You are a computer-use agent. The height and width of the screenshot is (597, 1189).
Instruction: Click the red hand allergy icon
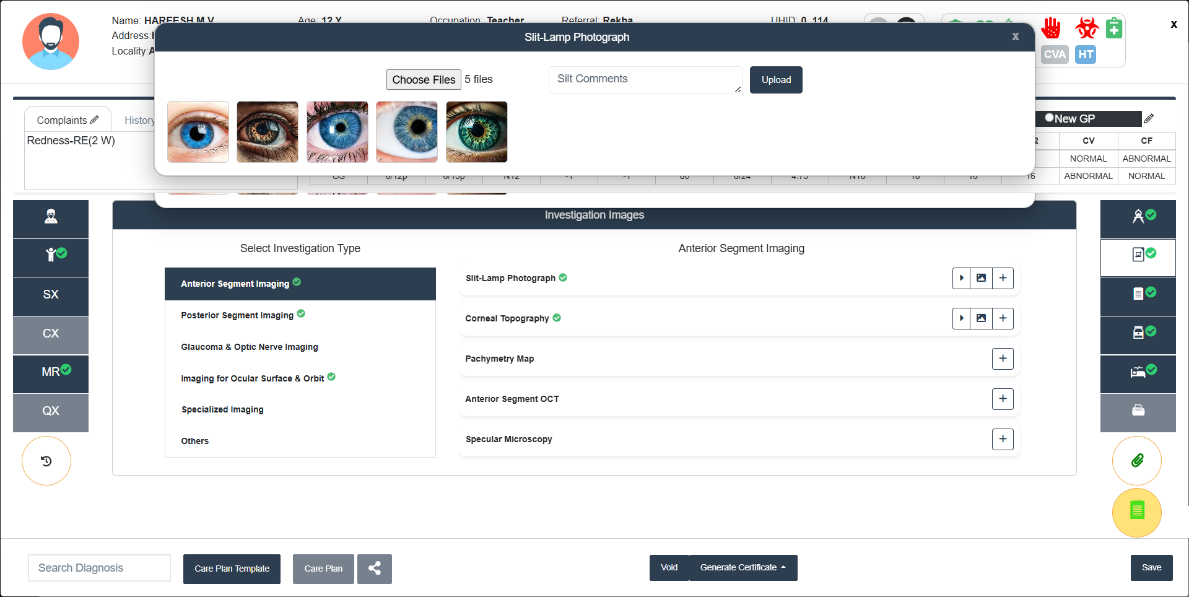coord(1051,28)
